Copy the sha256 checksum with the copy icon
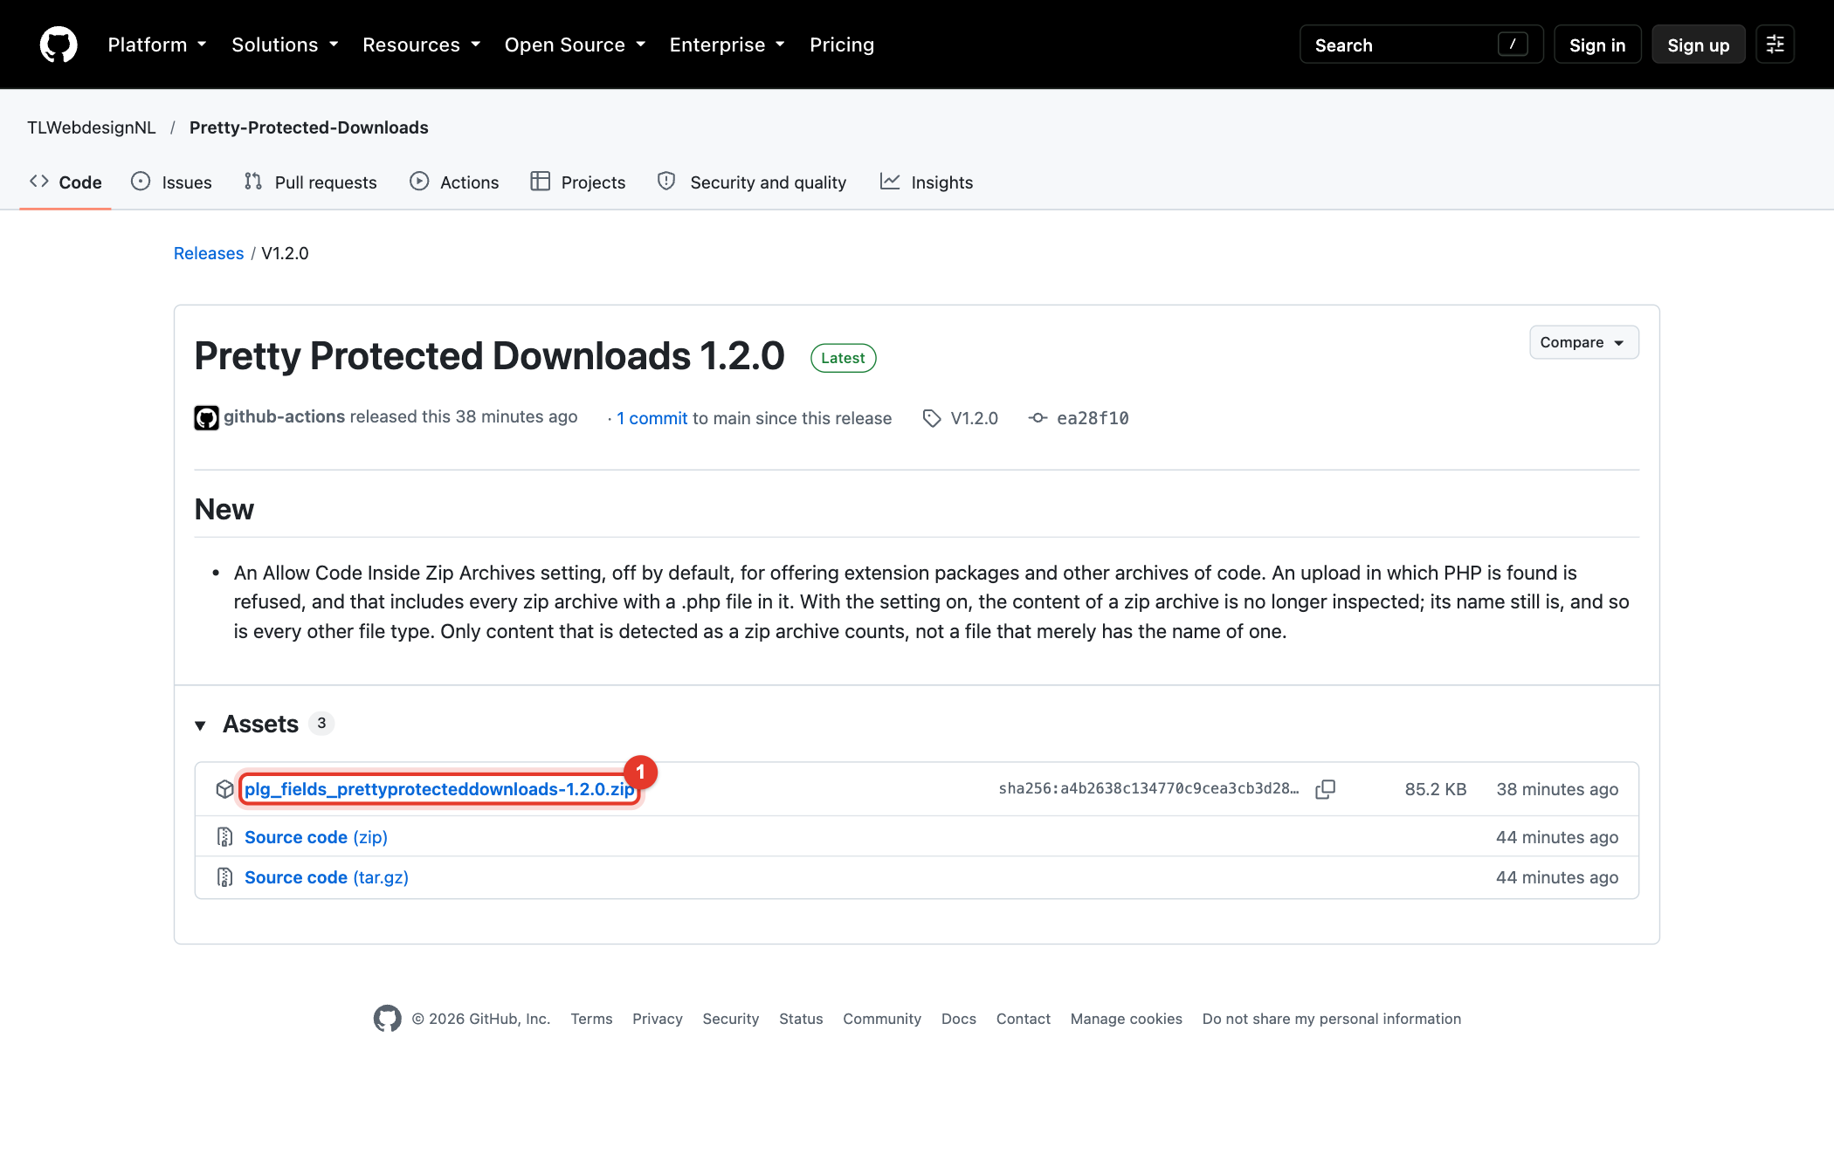 coord(1325,789)
